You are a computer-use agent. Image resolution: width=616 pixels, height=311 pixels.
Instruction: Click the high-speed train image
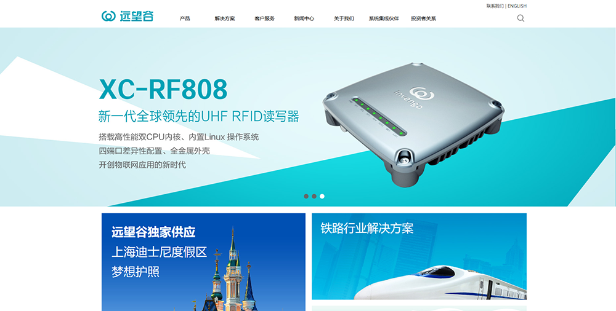tap(440, 282)
